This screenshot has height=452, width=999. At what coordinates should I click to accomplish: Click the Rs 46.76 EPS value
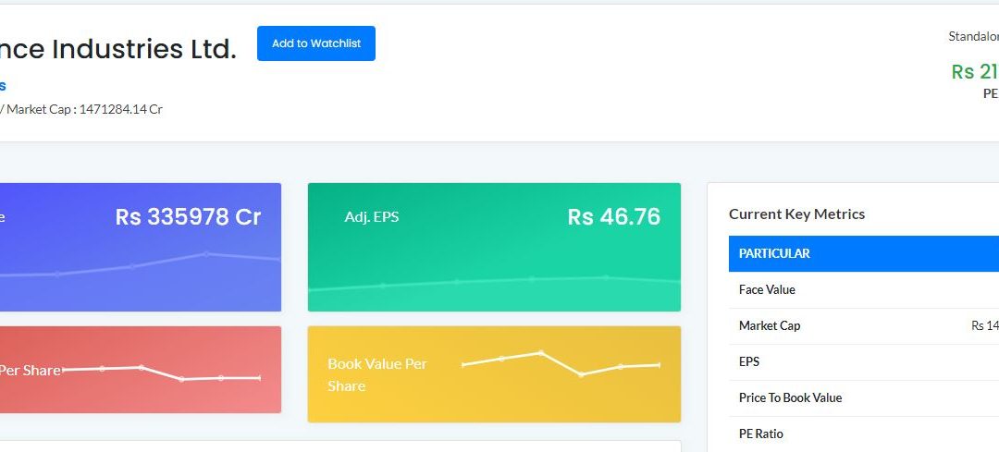pos(613,217)
